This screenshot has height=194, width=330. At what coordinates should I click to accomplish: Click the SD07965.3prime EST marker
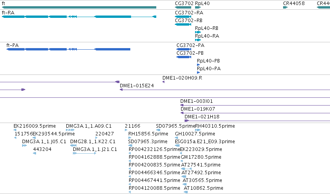click(130, 145)
